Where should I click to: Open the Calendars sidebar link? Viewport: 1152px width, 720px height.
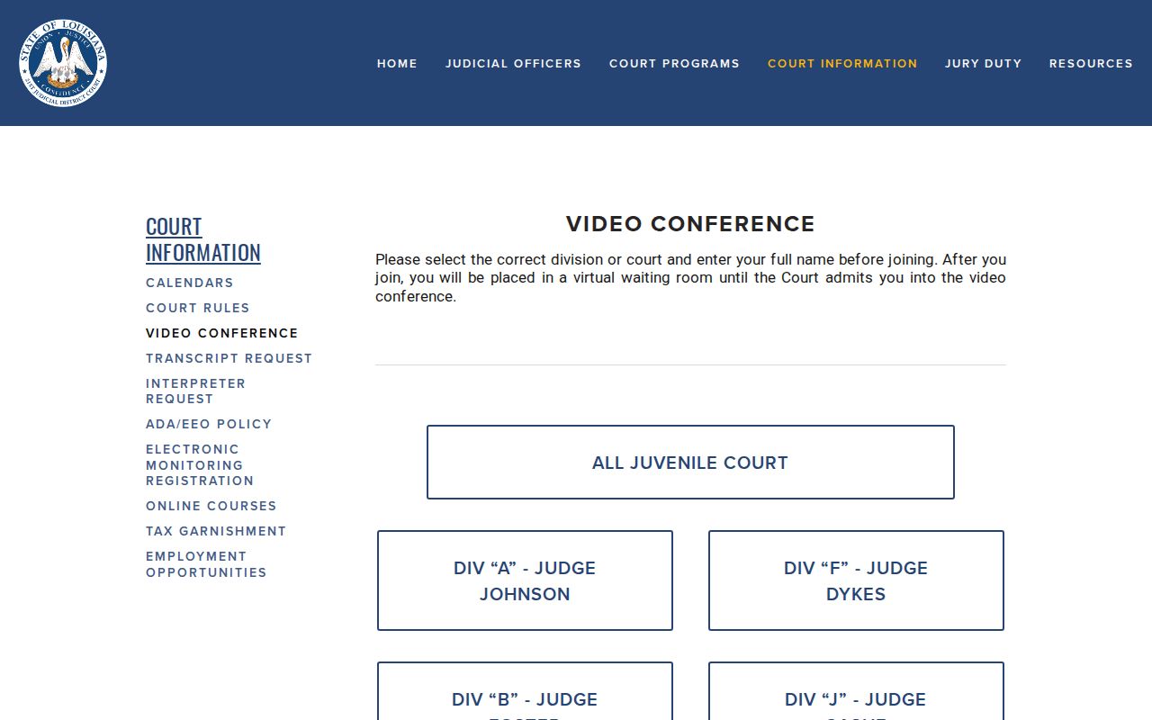190,283
